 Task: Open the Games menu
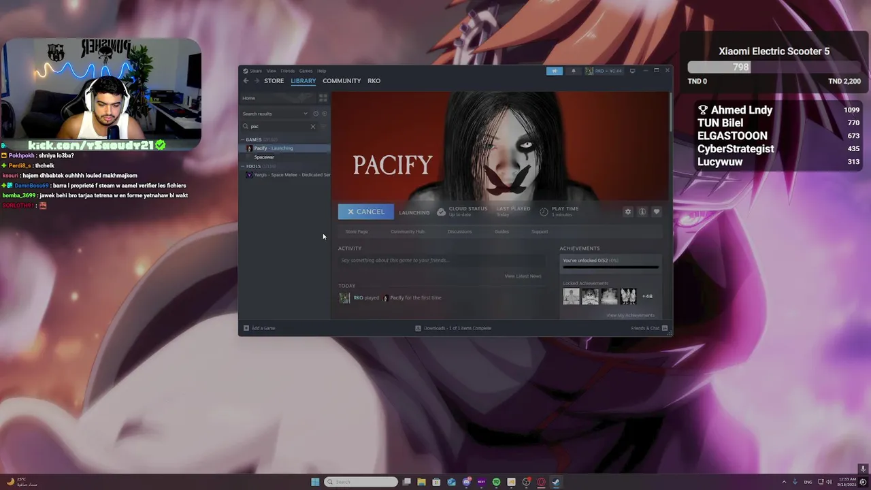coord(306,71)
